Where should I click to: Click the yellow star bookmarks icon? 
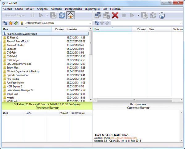coord(10,23)
